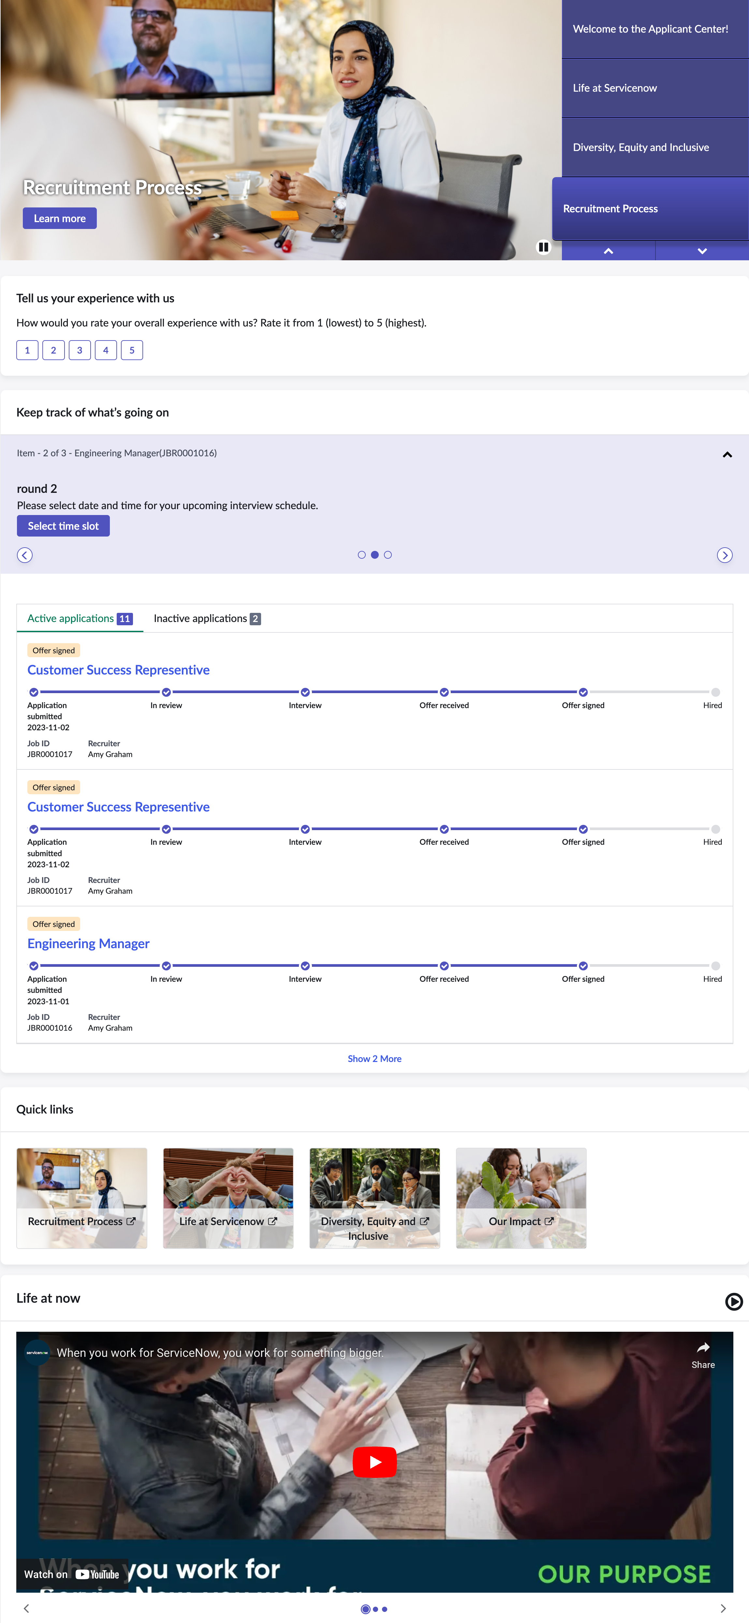Click the YouTube play button on the video
This screenshot has height=1623, width=749.
coord(374,1462)
